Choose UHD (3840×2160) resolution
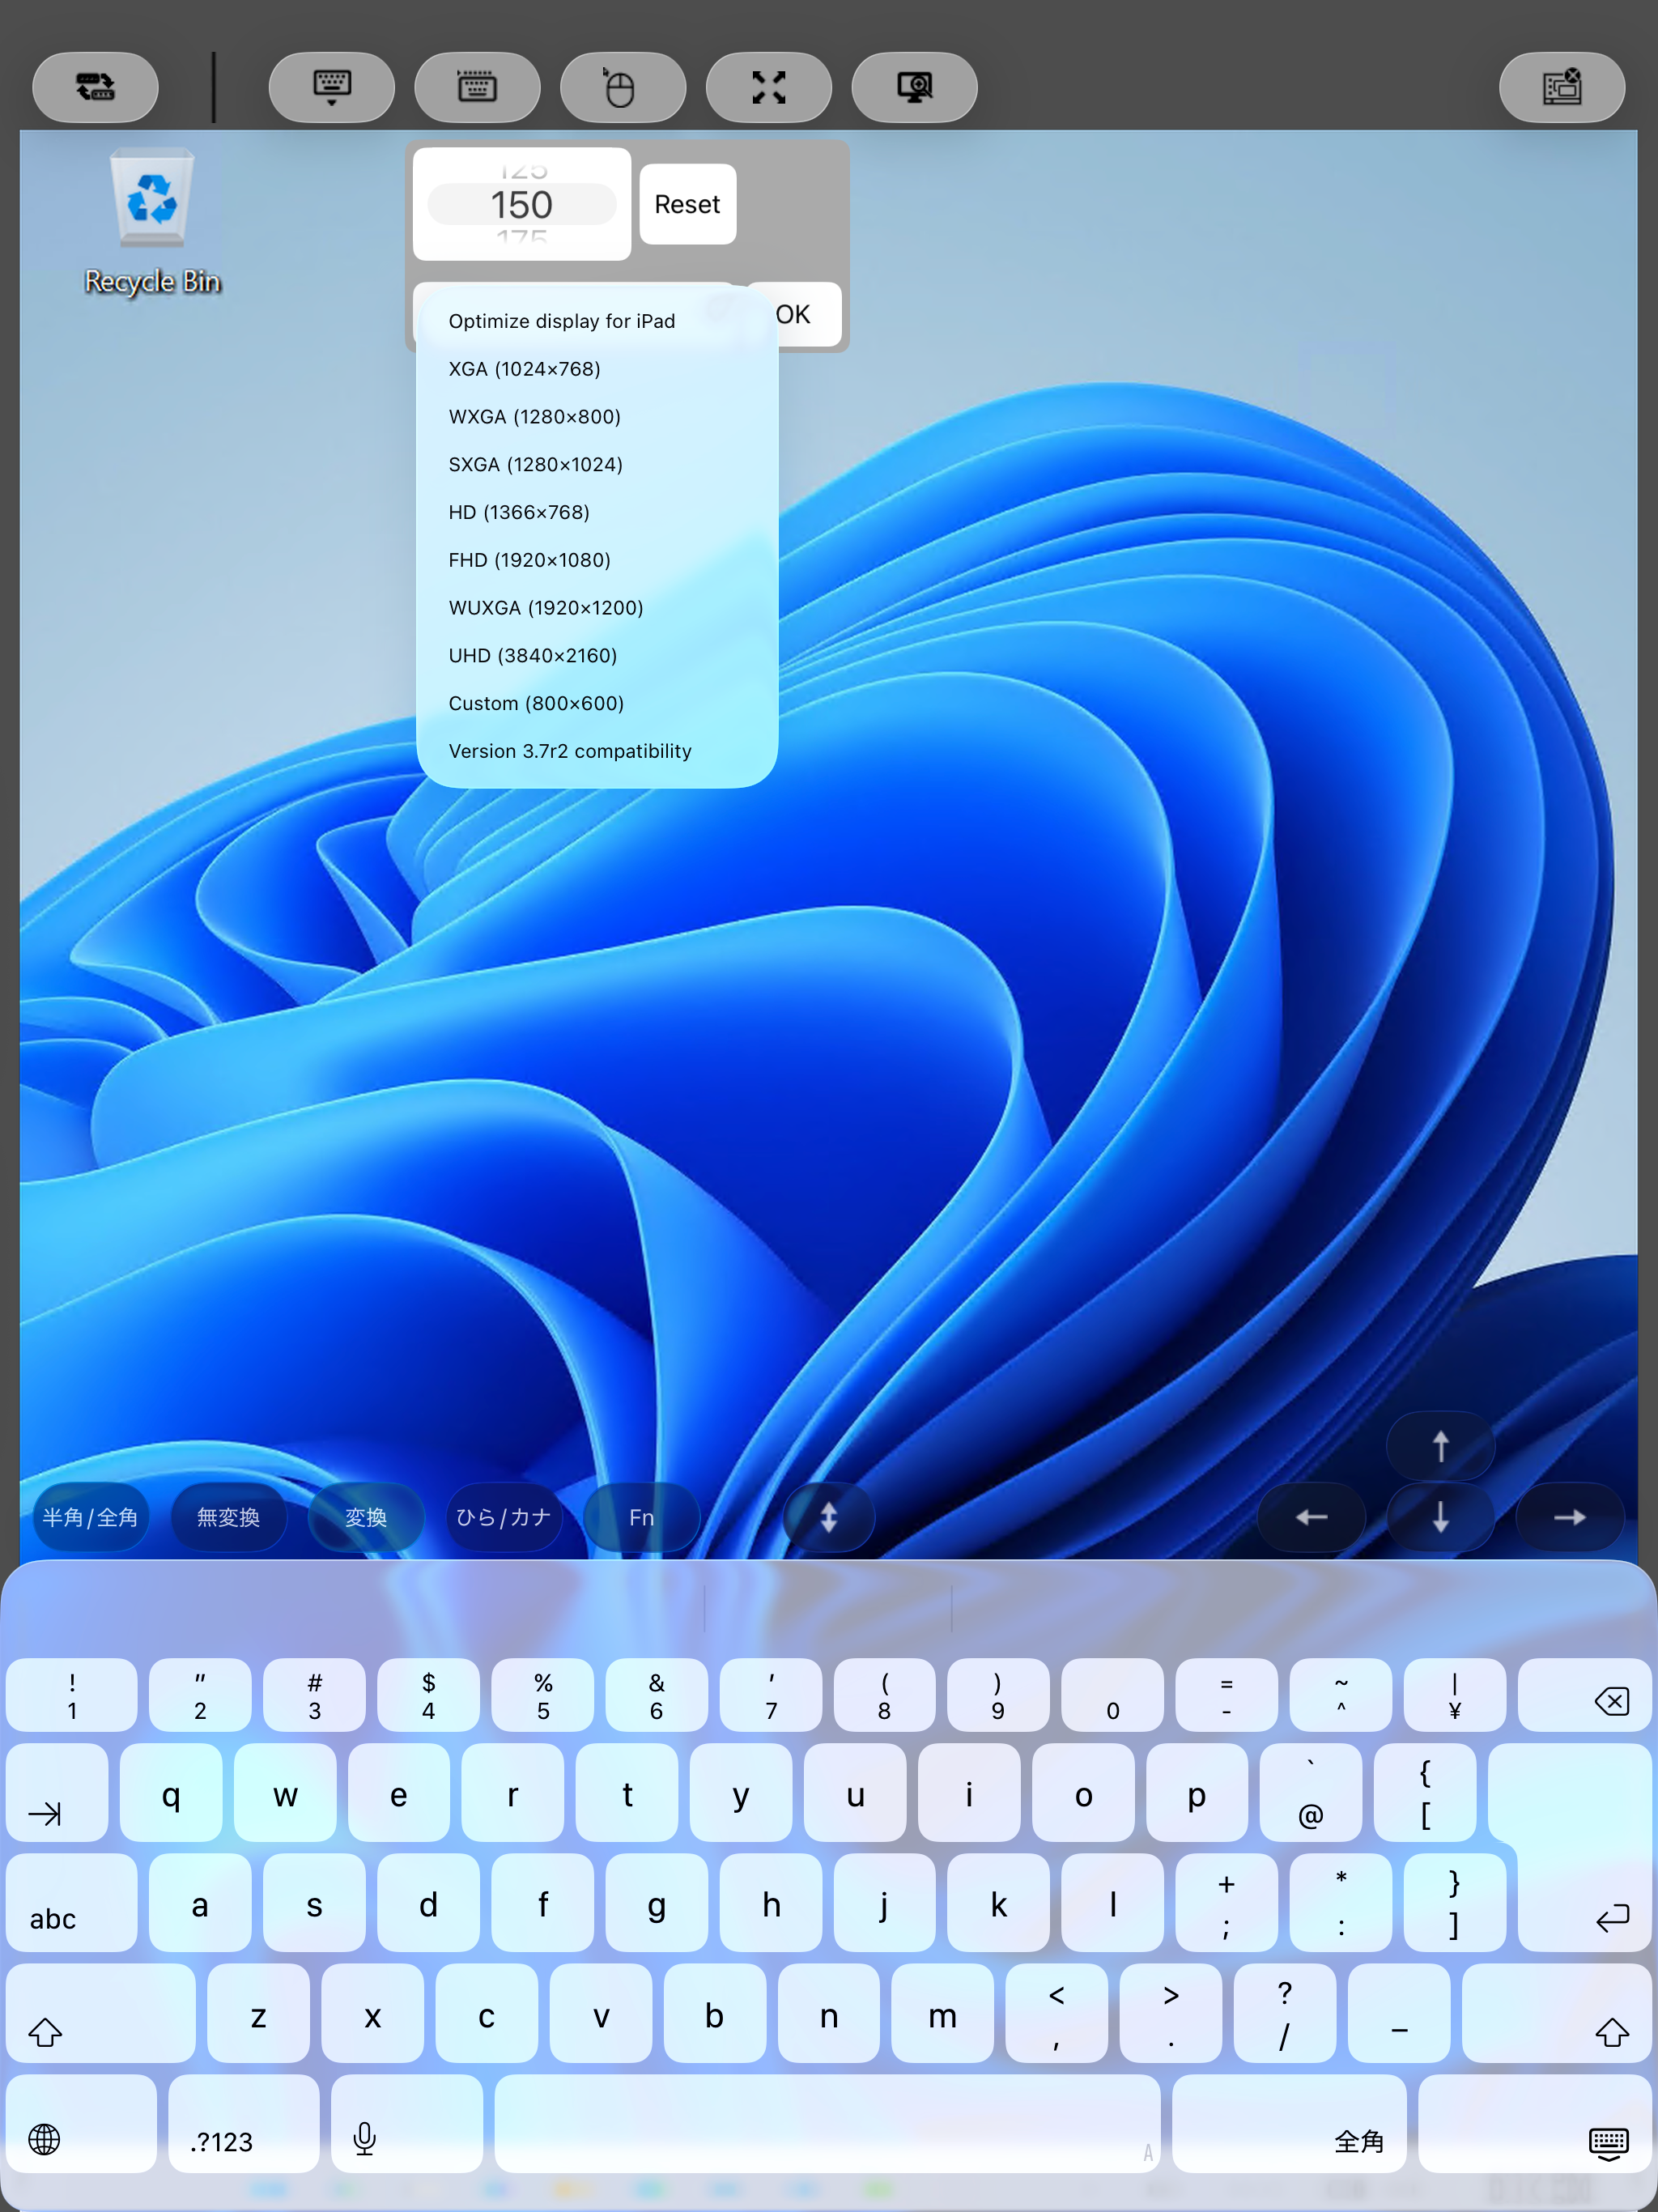 point(597,656)
